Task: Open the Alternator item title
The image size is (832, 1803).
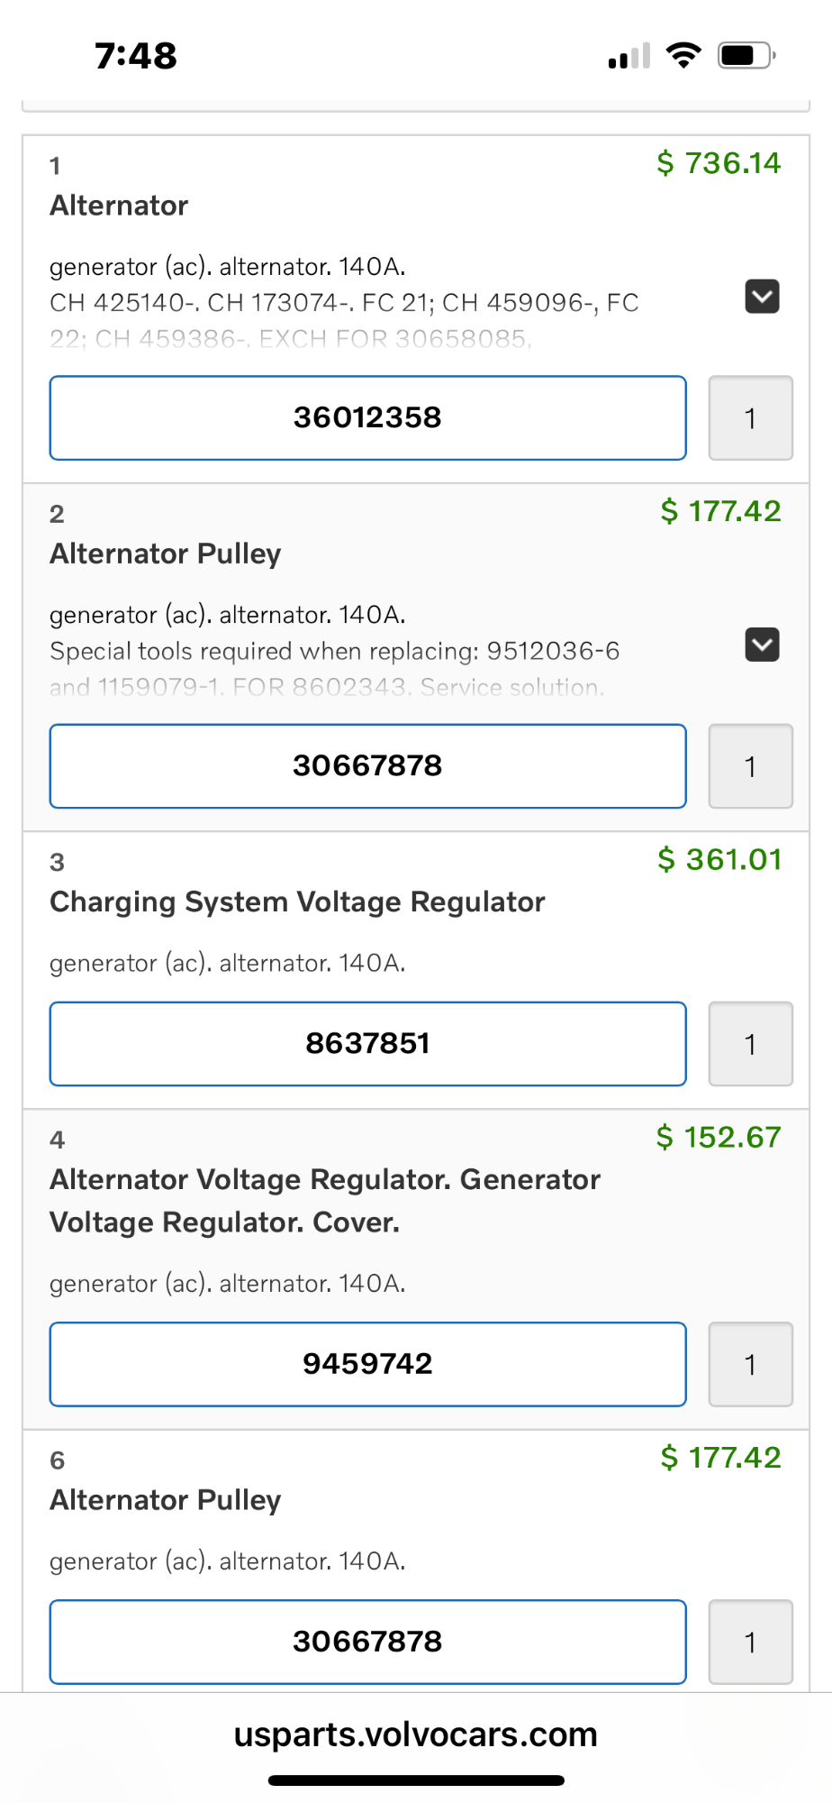Action: point(119,206)
